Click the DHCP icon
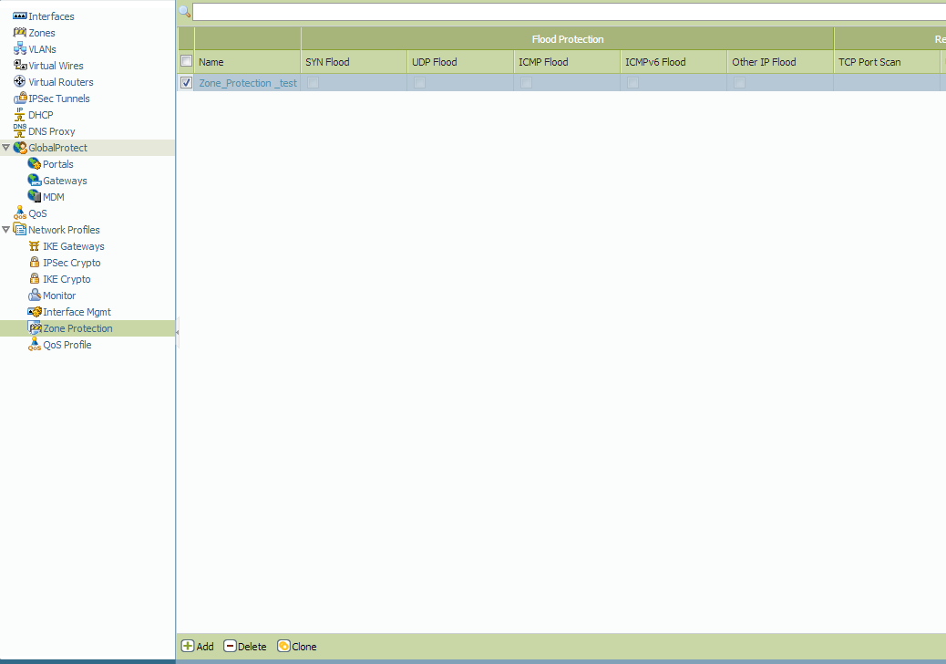This screenshot has width=946, height=664. tap(20, 115)
